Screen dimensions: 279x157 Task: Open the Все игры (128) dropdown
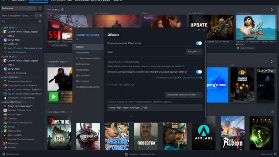[58, 112]
